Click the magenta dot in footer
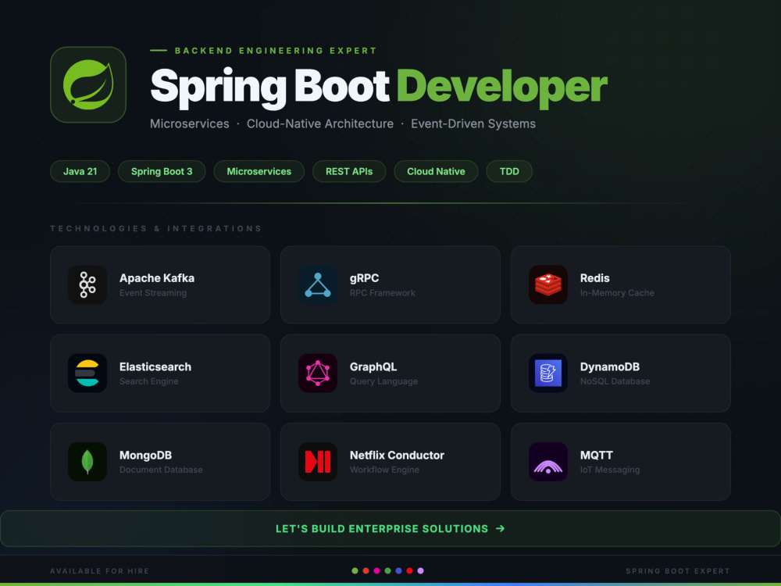781x586 pixels. pyautogui.click(x=377, y=571)
